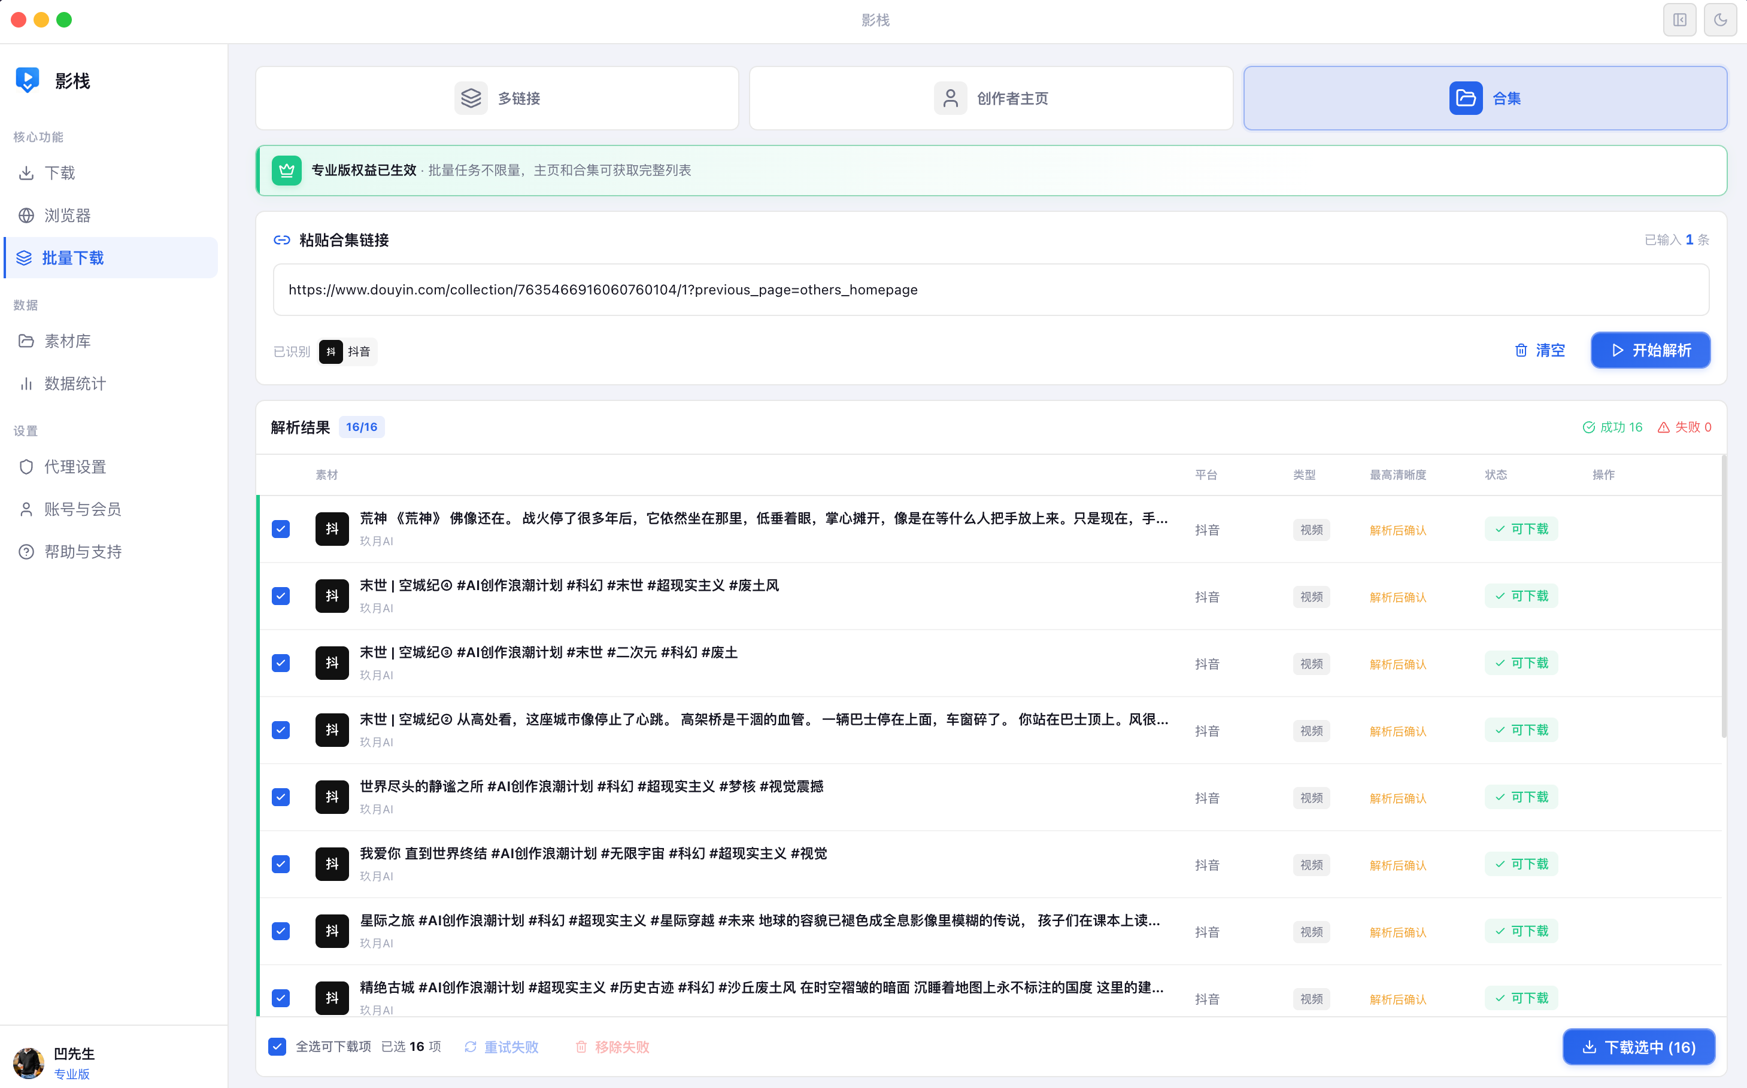Image resolution: width=1747 pixels, height=1088 pixels.
Task: Uncheck the 末世 | 空城纪④ row checkbox
Action: (x=281, y=596)
